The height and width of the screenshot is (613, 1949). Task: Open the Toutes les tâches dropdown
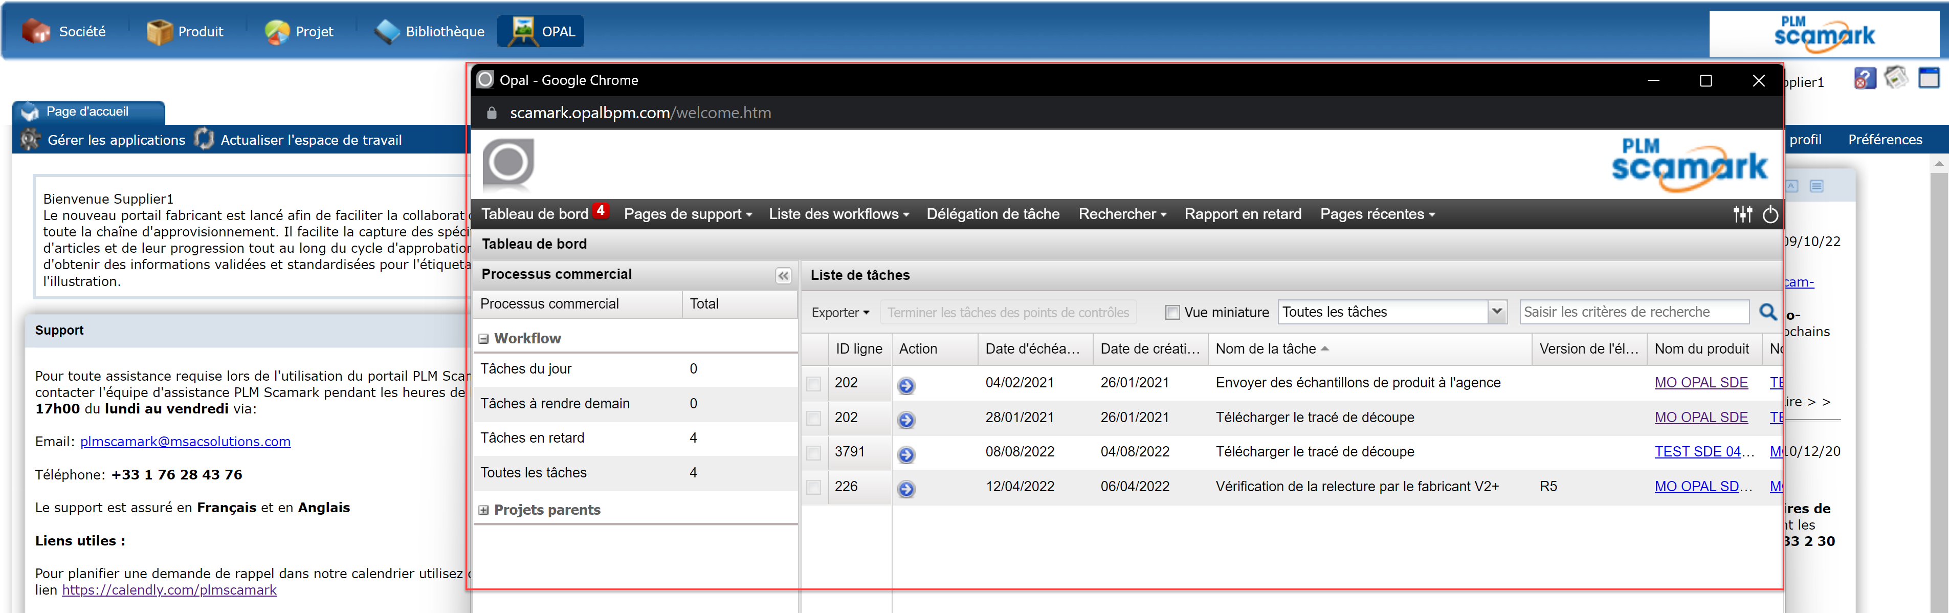click(x=1497, y=311)
